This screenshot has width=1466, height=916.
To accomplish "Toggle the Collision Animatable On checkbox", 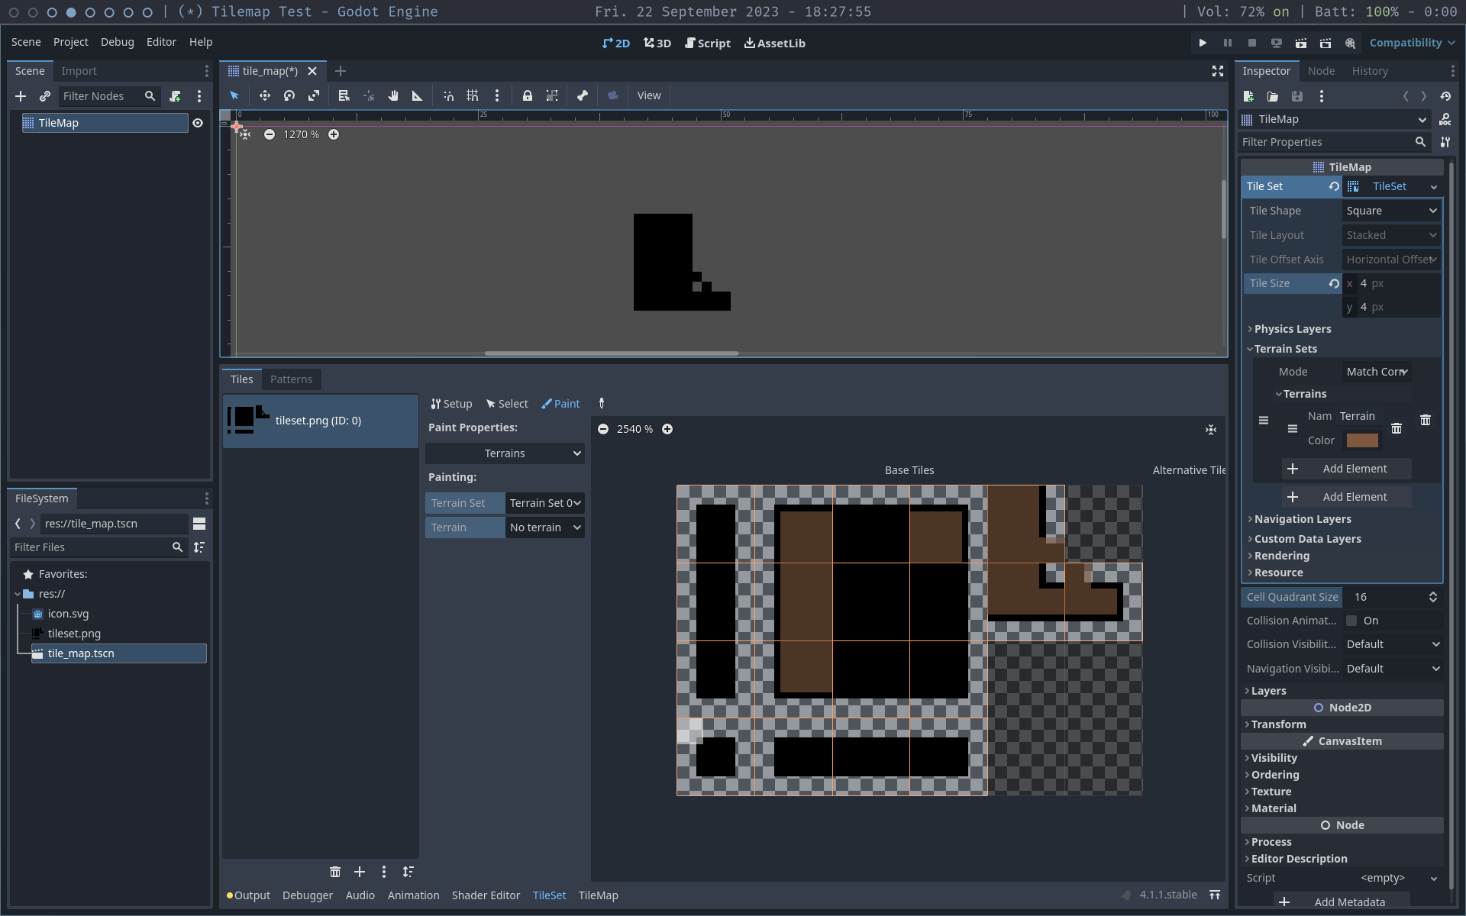I will 1352,621.
